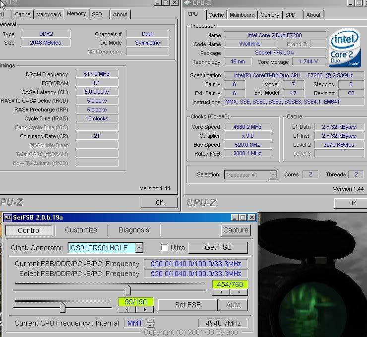Close the left CPU-Z memory window
367x337 pixels.
tap(175, 2)
